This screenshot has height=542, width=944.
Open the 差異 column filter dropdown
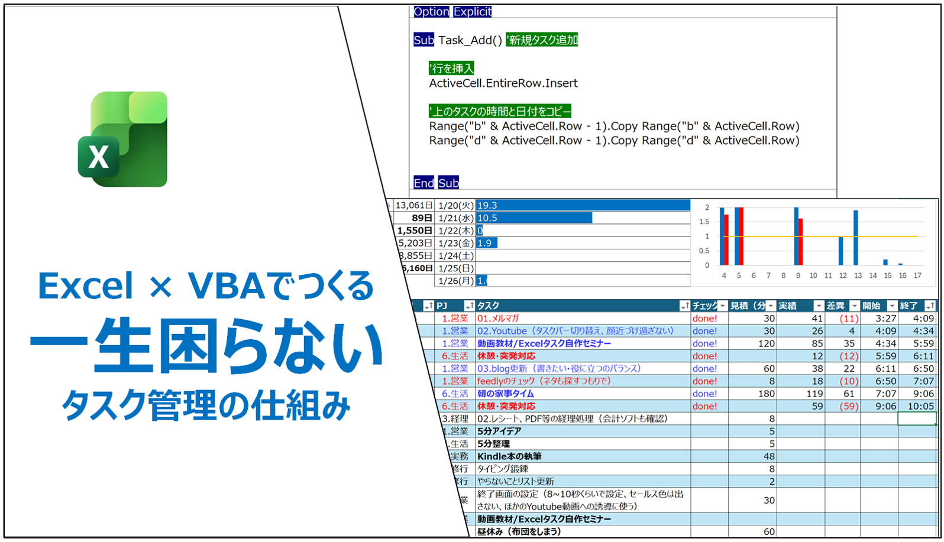coord(855,306)
